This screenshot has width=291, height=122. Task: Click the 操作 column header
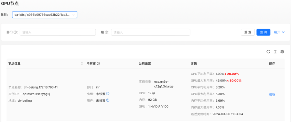coord(272,64)
